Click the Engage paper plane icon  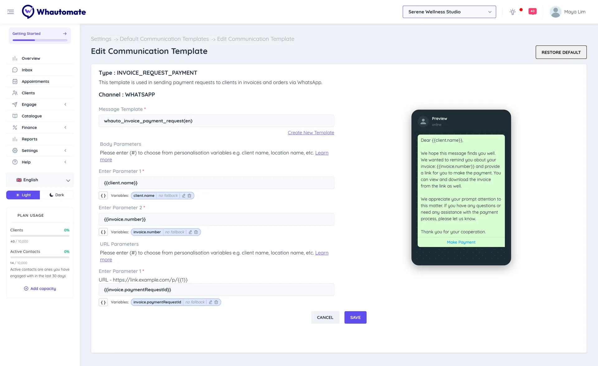click(15, 105)
